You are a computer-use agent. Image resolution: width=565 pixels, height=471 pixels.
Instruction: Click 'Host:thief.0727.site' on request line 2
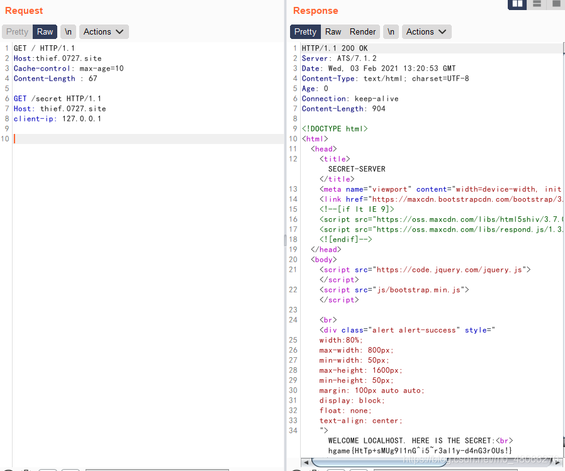(58, 58)
